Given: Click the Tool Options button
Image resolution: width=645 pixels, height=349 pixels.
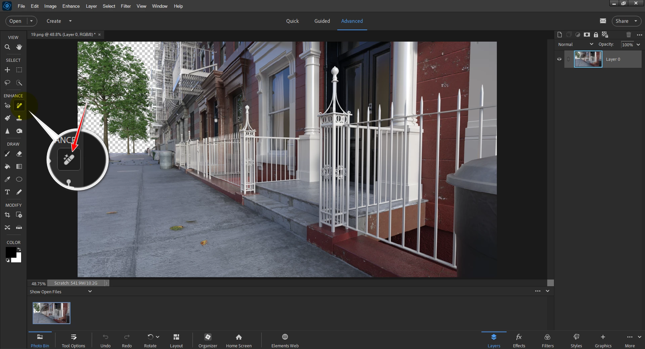Looking at the screenshot, I should (73, 341).
